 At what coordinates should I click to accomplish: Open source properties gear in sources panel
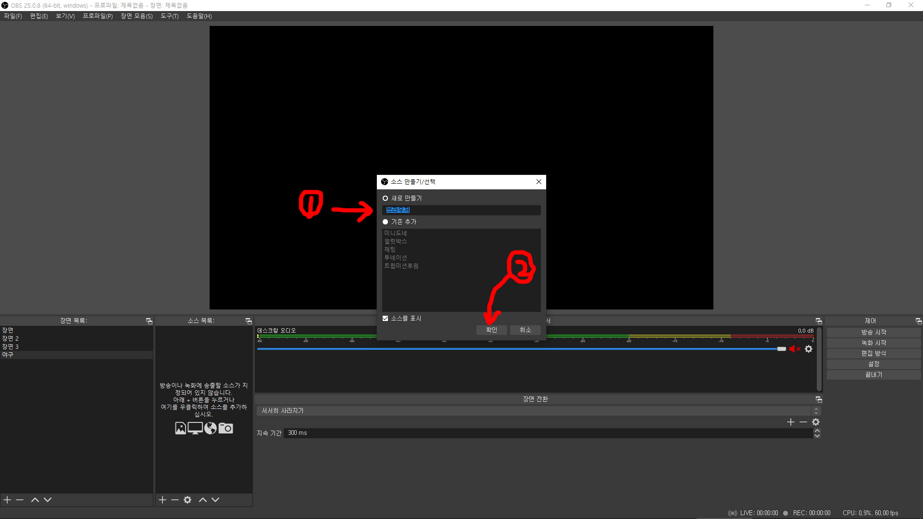[x=187, y=500]
